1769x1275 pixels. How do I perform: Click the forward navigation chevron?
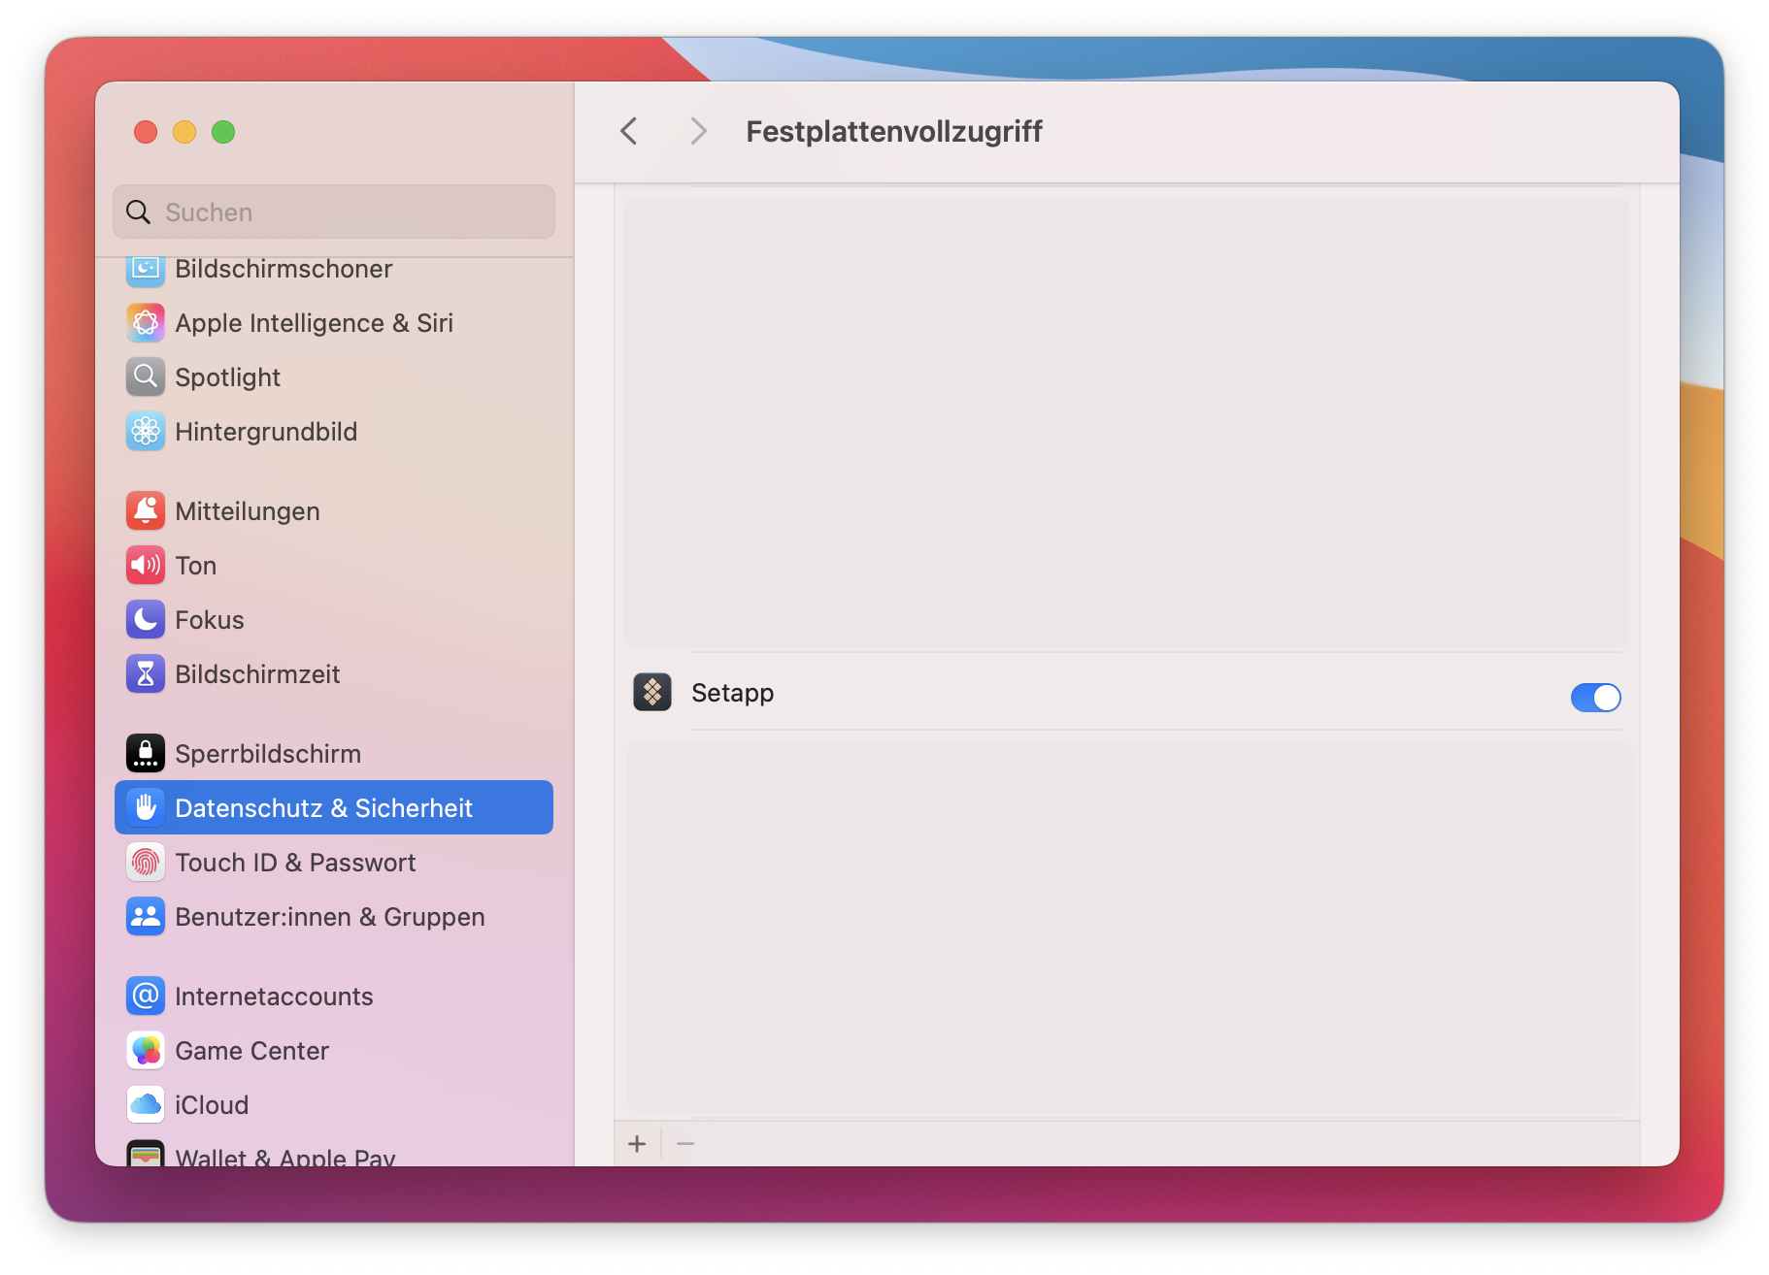pos(697,130)
